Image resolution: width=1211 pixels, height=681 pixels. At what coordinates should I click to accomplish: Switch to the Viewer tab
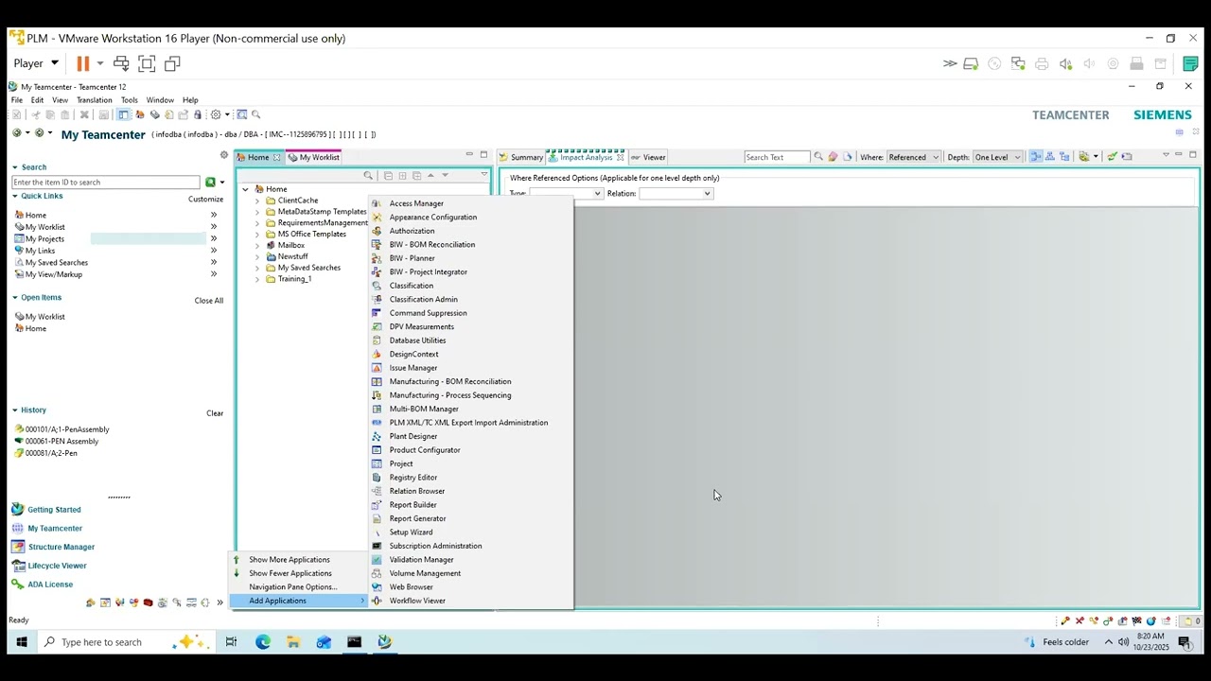tap(649, 157)
